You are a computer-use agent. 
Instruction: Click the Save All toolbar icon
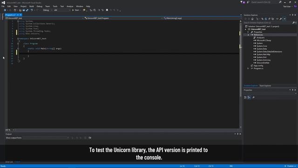point(27,10)
